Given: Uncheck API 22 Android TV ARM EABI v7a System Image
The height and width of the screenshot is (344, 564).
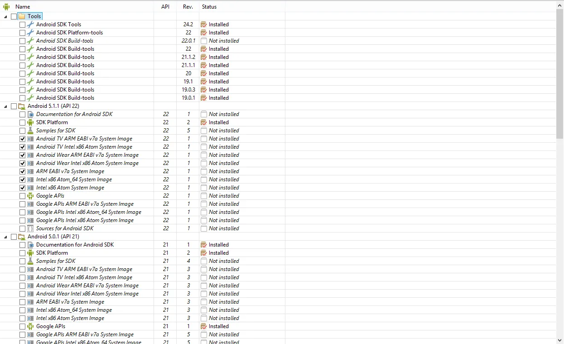Looking at the screenshot, I should [x=22, y=139].
